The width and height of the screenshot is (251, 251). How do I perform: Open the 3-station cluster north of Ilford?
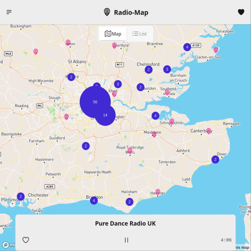click(x=118, y=84)
